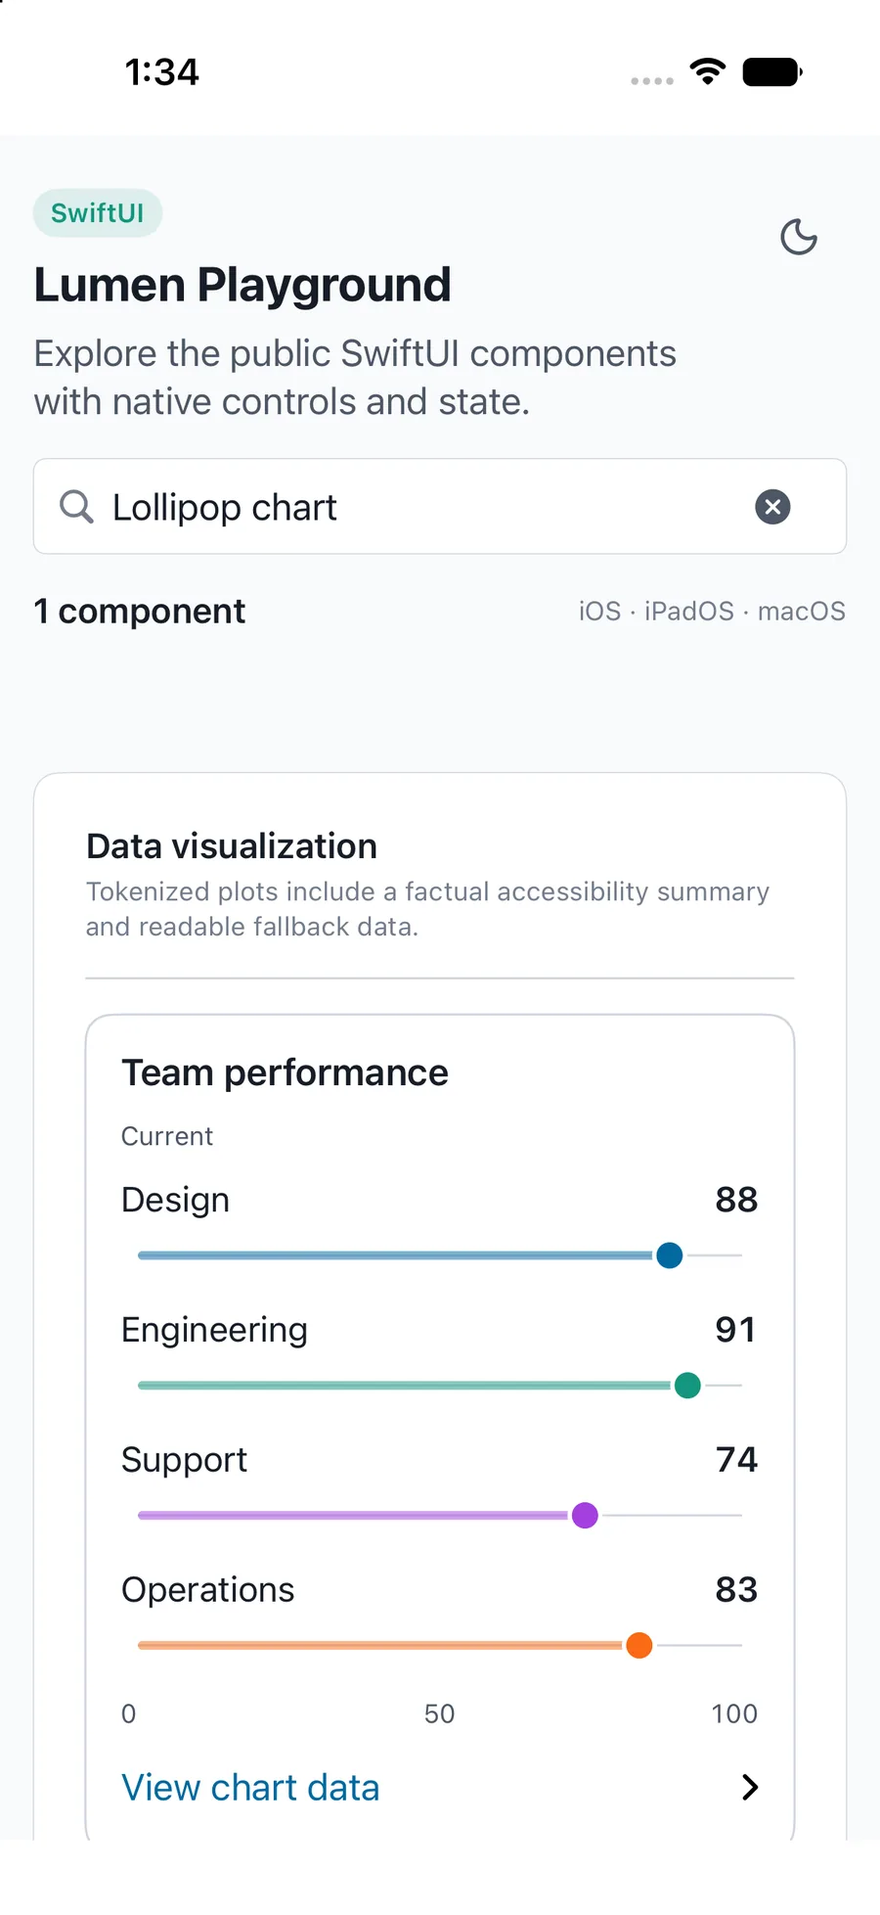880x1915 pixels.
Task: Select the Engineering lollipop dot
Action: click(x=688, y=1386)
